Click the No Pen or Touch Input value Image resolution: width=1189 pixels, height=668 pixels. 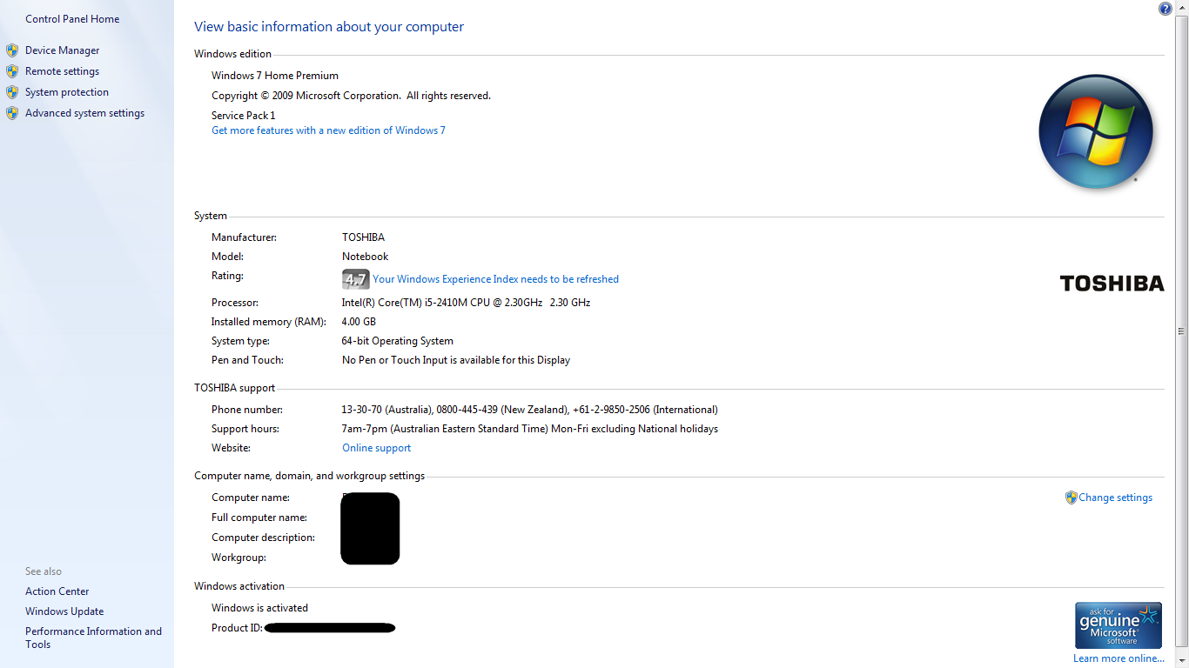(456, 360)
